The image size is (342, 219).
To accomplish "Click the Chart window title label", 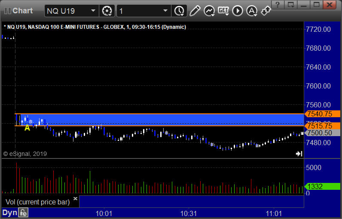I will (22, 10).
